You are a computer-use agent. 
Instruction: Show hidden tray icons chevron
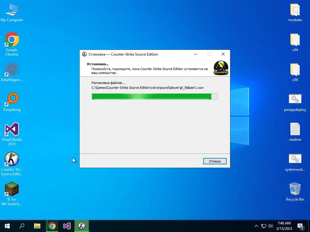coord(256,226)
